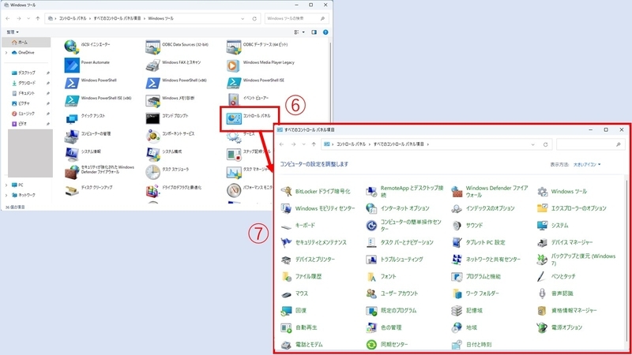The image size is (632, 355).
Task: Click すべてのコントロール パネル項目 breadcrumb in Windows ツール
Action: click(117, 18)
